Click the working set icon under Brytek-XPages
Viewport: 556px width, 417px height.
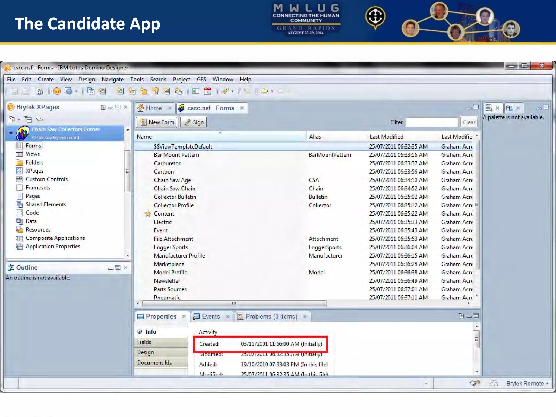coord(11,119)
